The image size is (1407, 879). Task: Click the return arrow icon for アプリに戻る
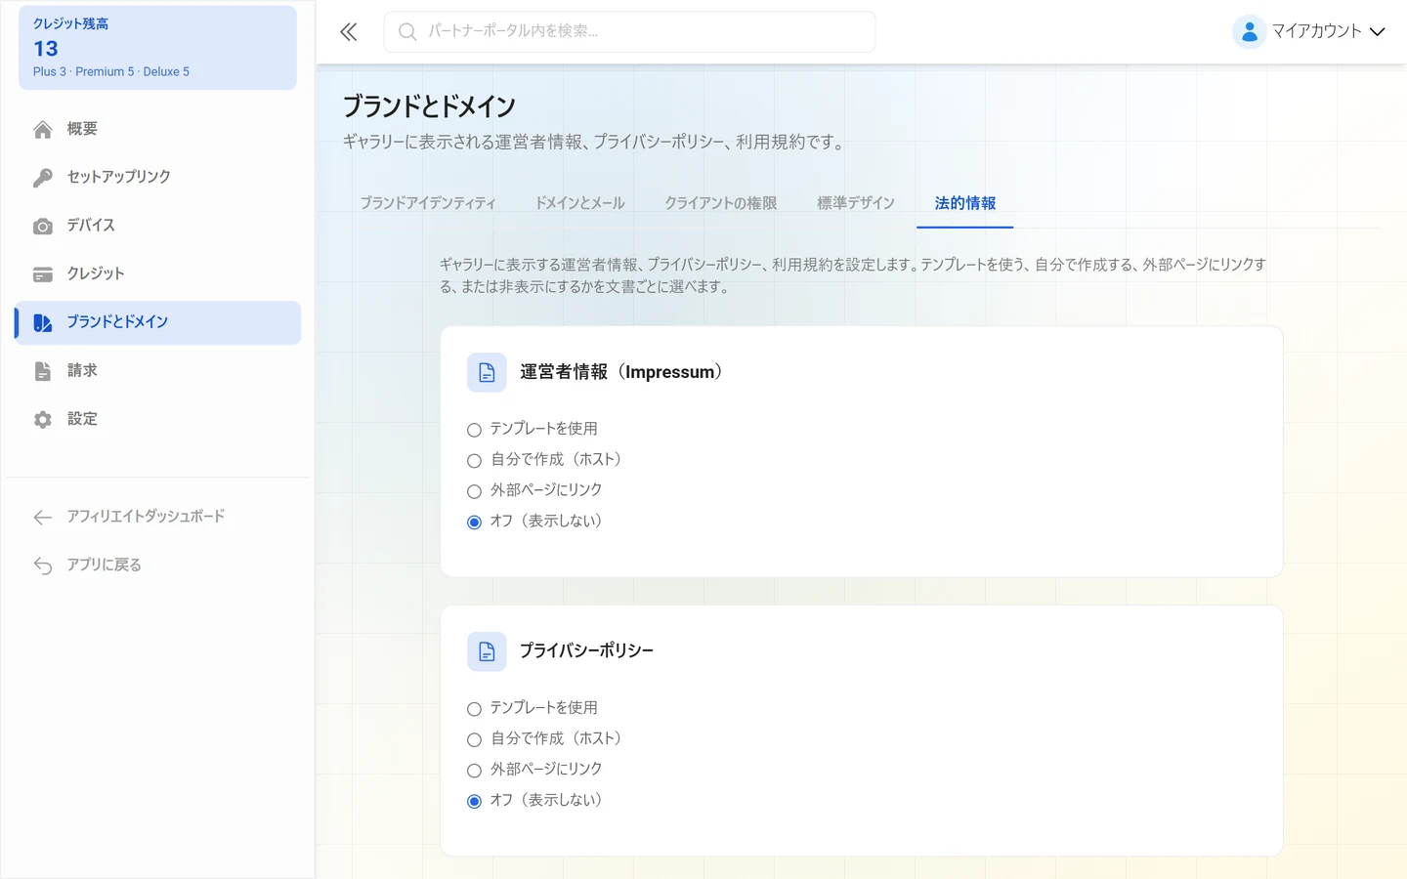pyautogui.click(x=43, y=565)
